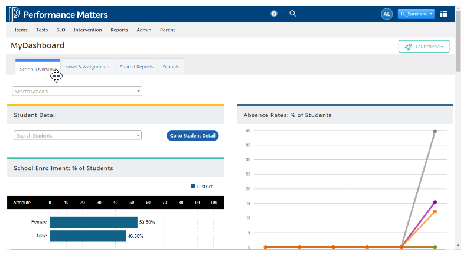Open the AL user avatar
Viewport: 470px width, 258px height.
387,14
